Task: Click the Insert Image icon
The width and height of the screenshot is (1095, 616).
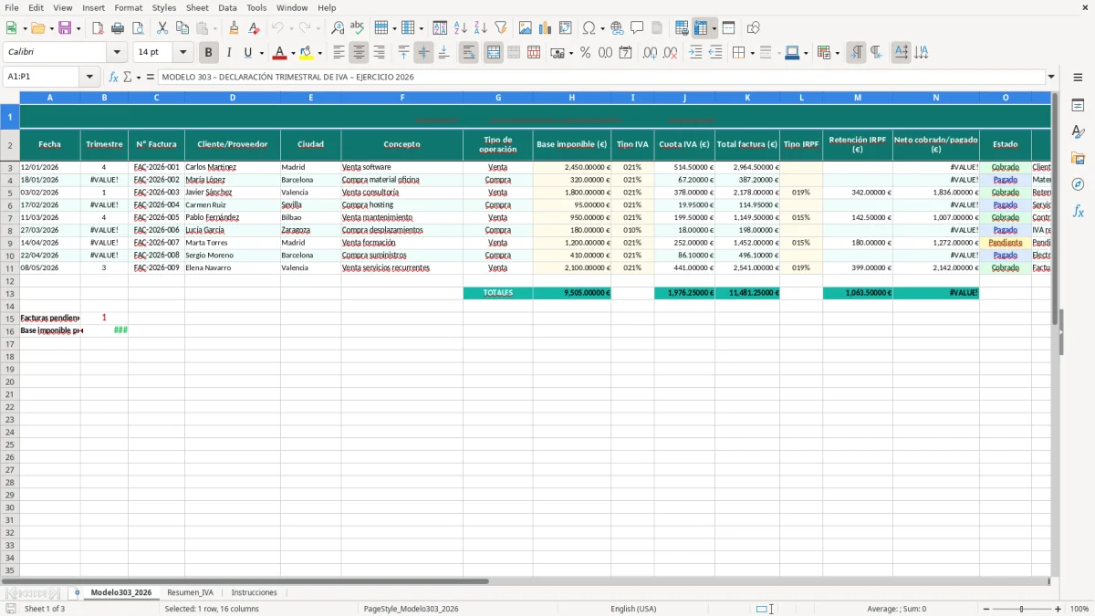Action: [526, 28]
